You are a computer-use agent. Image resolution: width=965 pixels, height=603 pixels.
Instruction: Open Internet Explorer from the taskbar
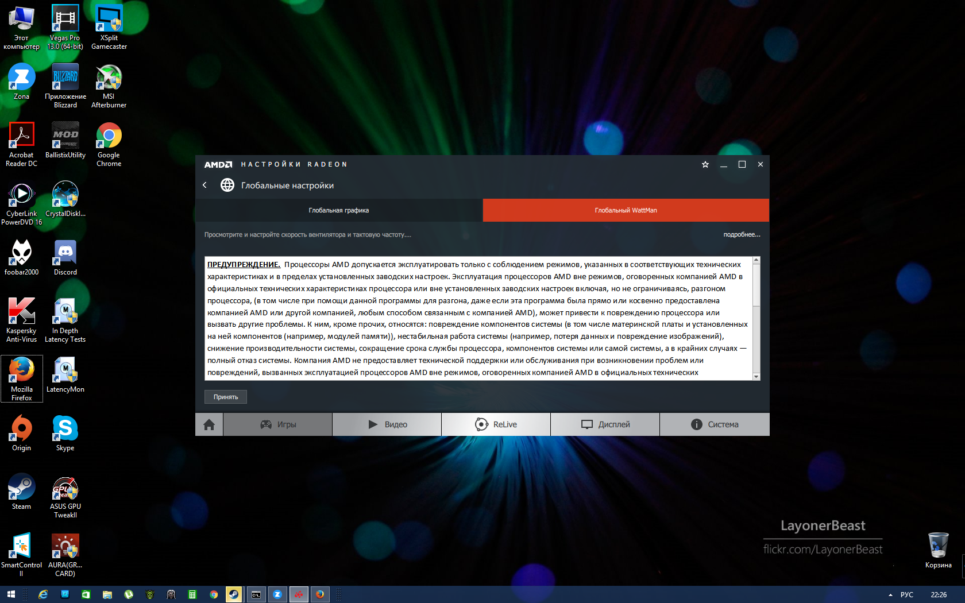[x=43, y=594]
